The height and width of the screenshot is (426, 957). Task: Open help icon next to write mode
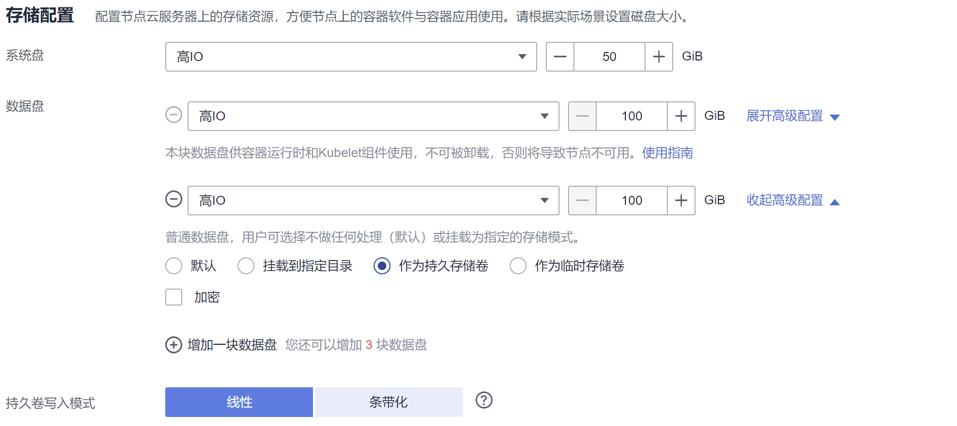pyautogui.click(x=484, y=400)
